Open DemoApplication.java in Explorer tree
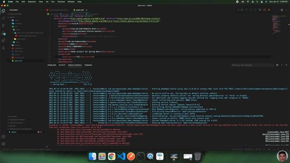290x163 pixels. (x=27, y=36)
